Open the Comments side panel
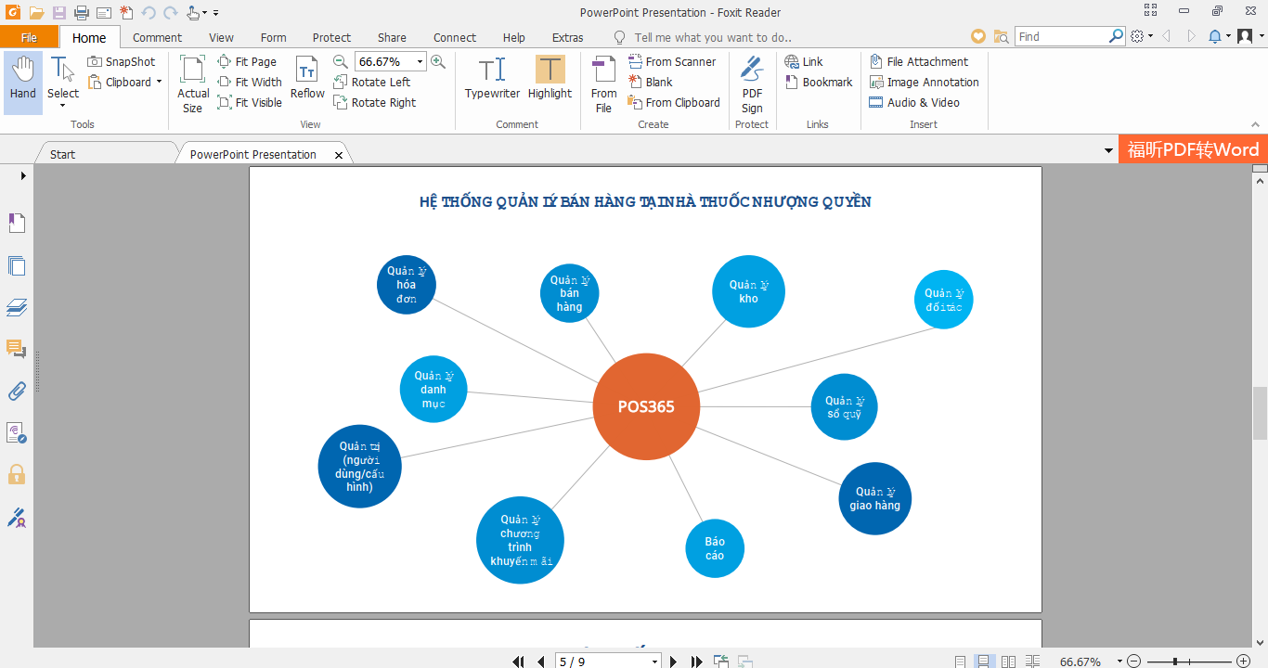The width and height of the screenshot is (1268, 668). tap(17, 349)
